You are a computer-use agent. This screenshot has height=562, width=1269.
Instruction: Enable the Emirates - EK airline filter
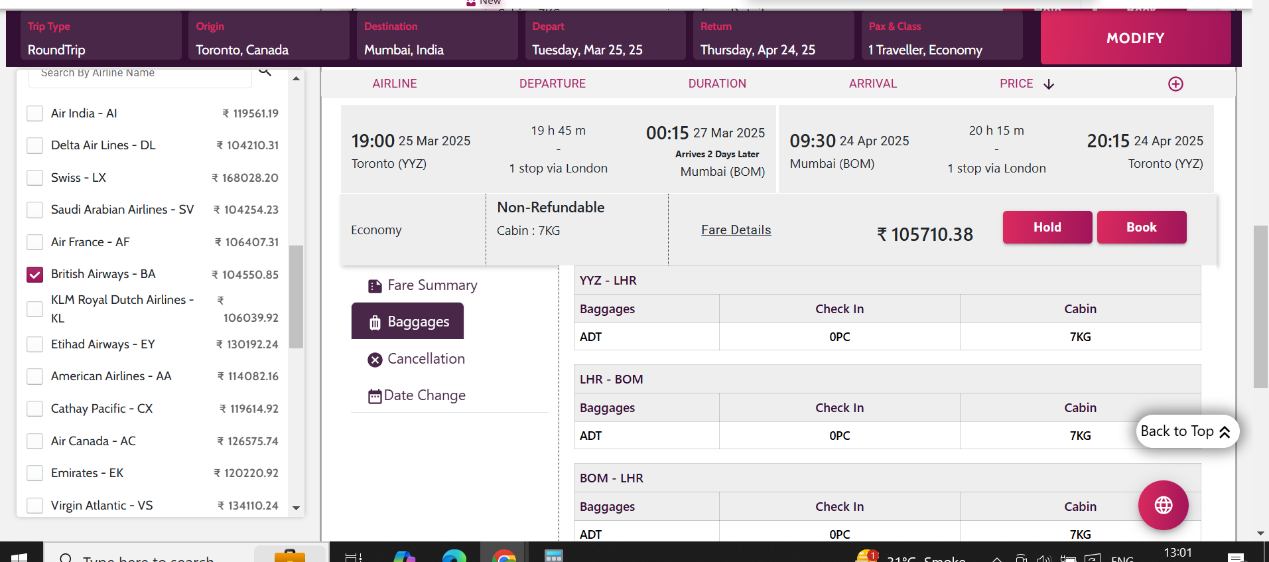pyautogui.click(x=34, y=473)
